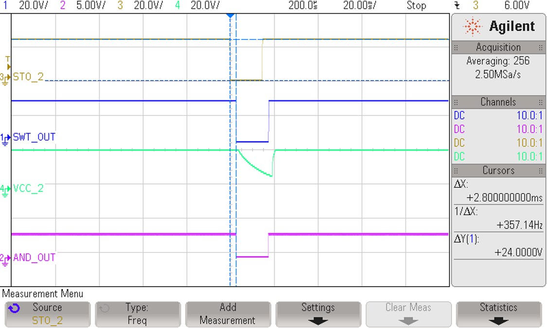Click the Acquisition panel grid icon
This screenshot has width=547, height=328.
point(456,47)
